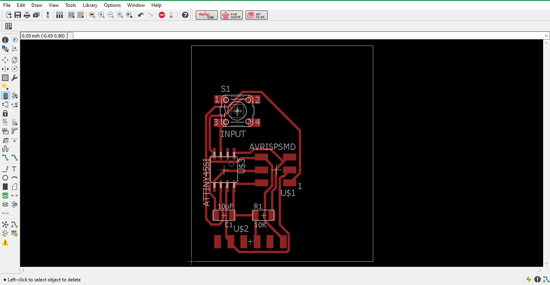The height and width of the screenshot is (285, 550).
Task: Open the Replace part dropdown tool
Action: pos(14,104)
